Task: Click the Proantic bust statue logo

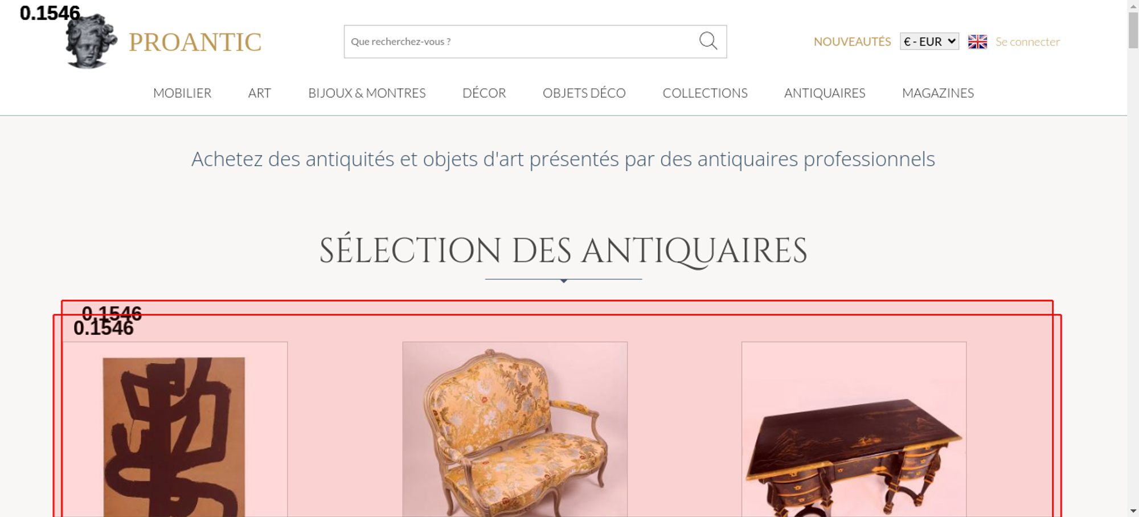Action: coord(91,42)
